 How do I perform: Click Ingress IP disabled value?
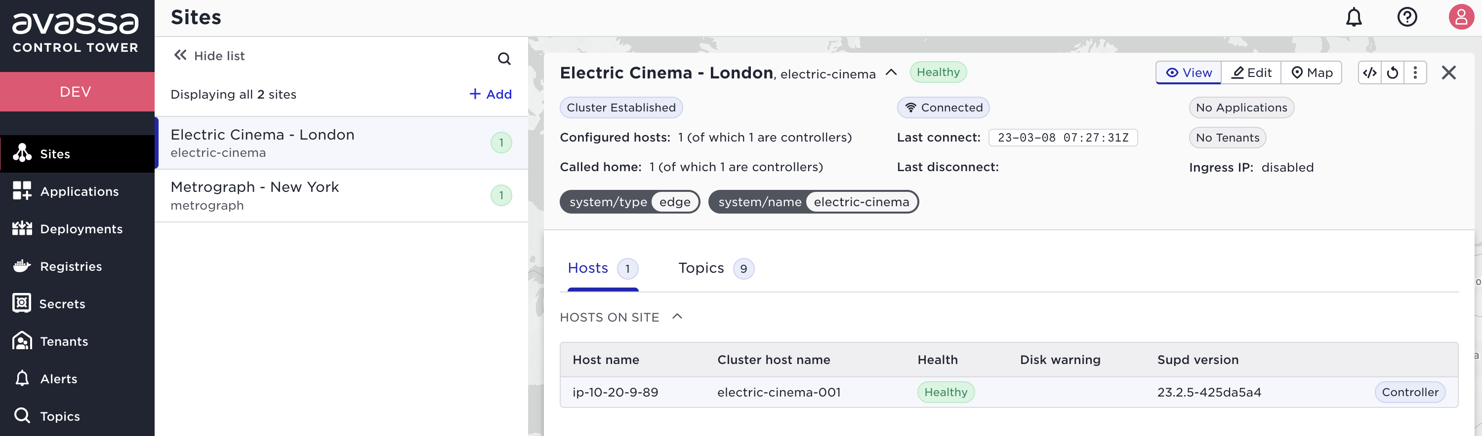[x=1287, y=167]
